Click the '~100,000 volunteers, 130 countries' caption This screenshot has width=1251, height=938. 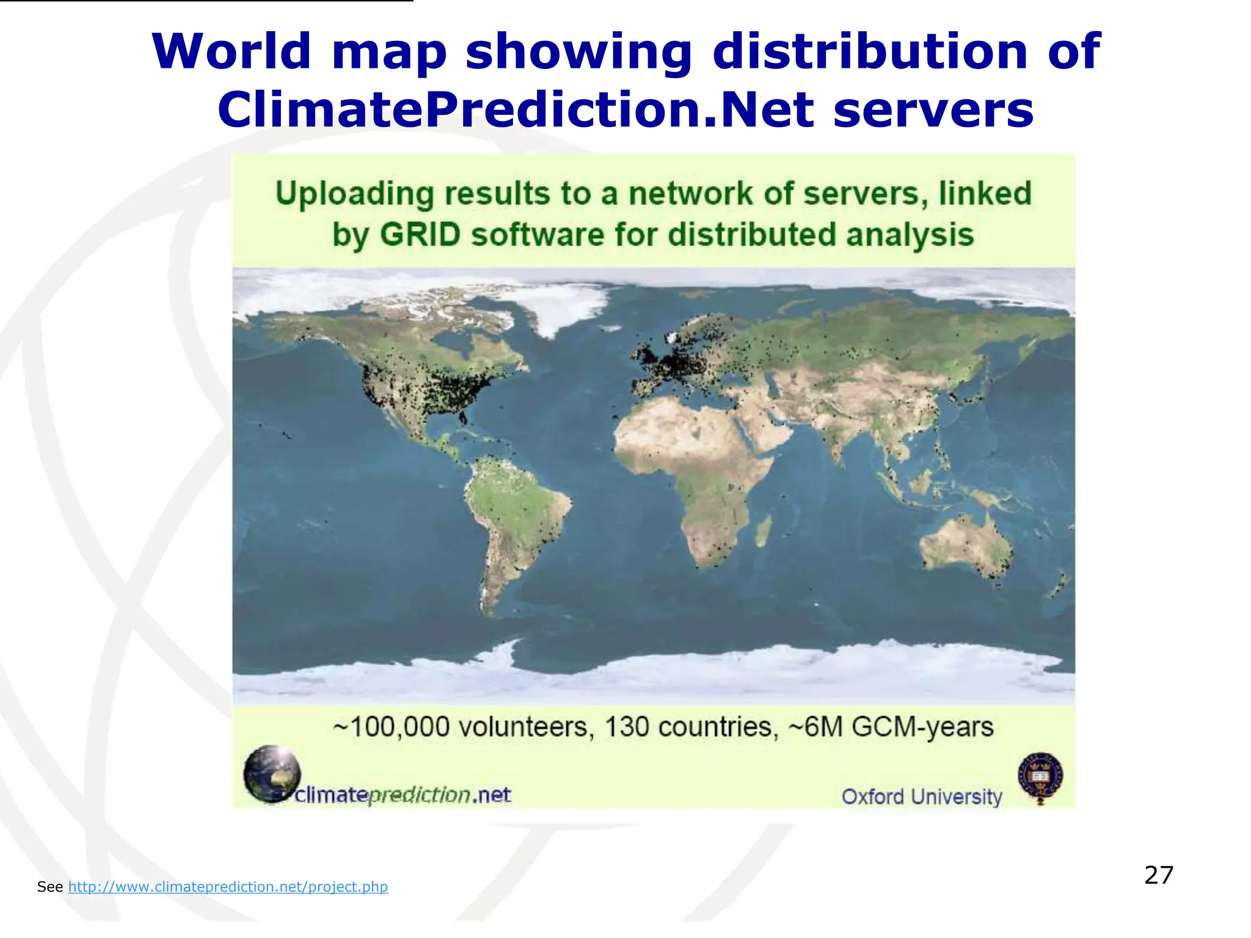point(663,727)
